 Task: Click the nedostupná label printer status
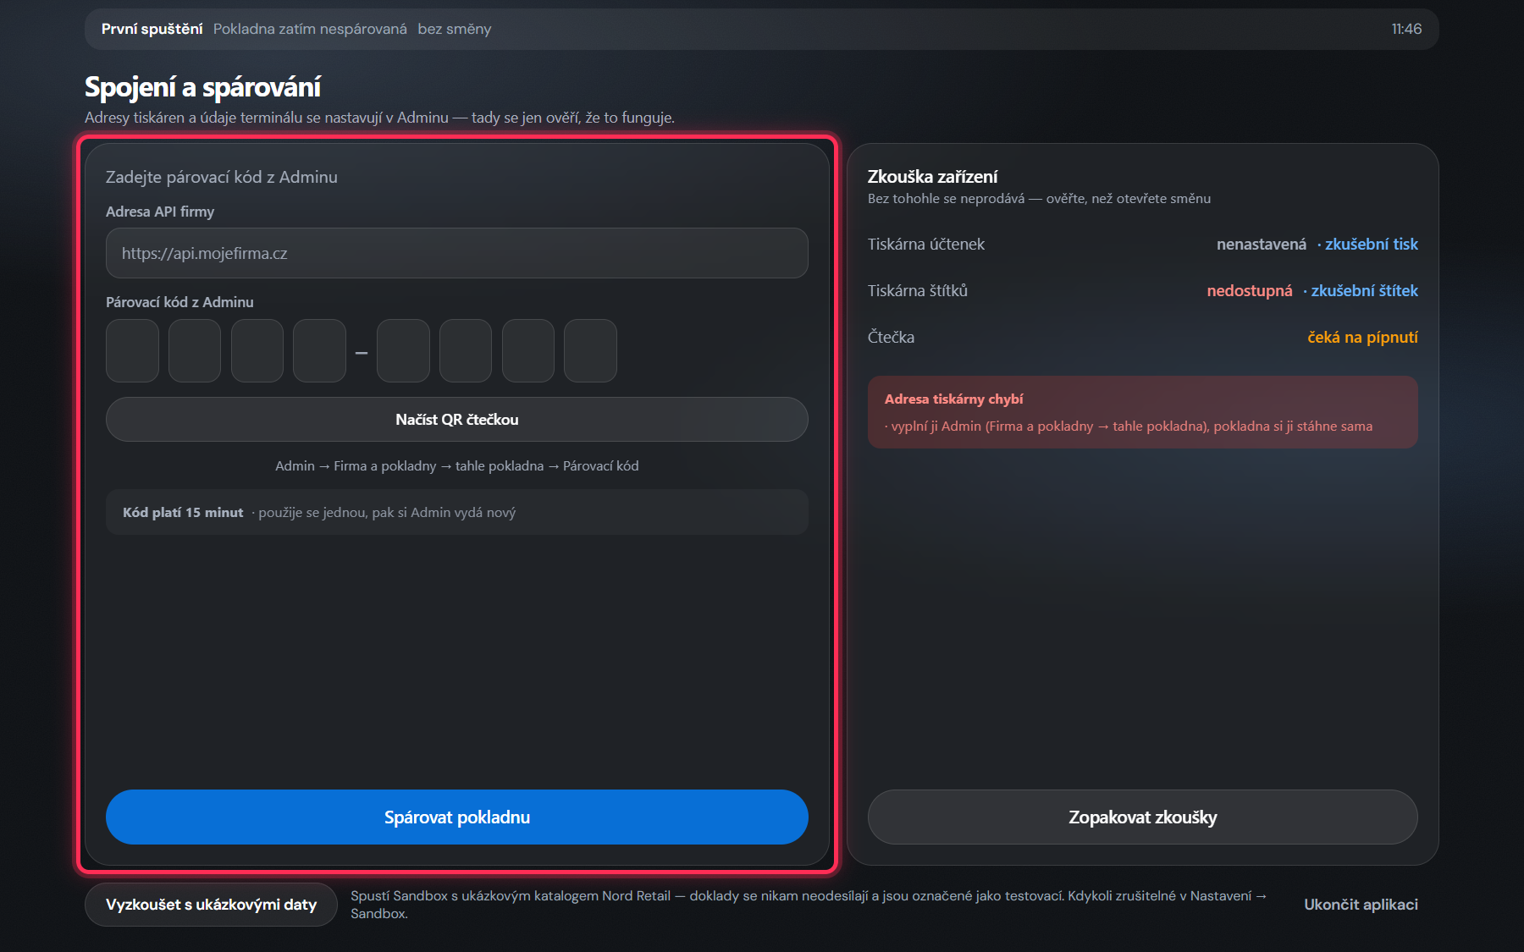[1250, 290]
